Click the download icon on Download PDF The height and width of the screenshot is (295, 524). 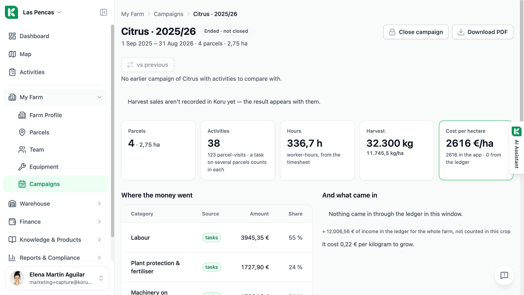pyautogui.click(x=461, y=32)
